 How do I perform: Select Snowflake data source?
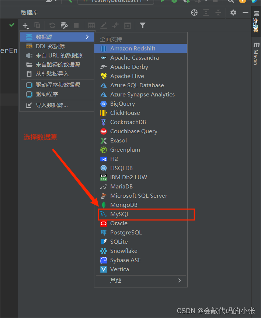pyautogui.click(x=140, y=251)
